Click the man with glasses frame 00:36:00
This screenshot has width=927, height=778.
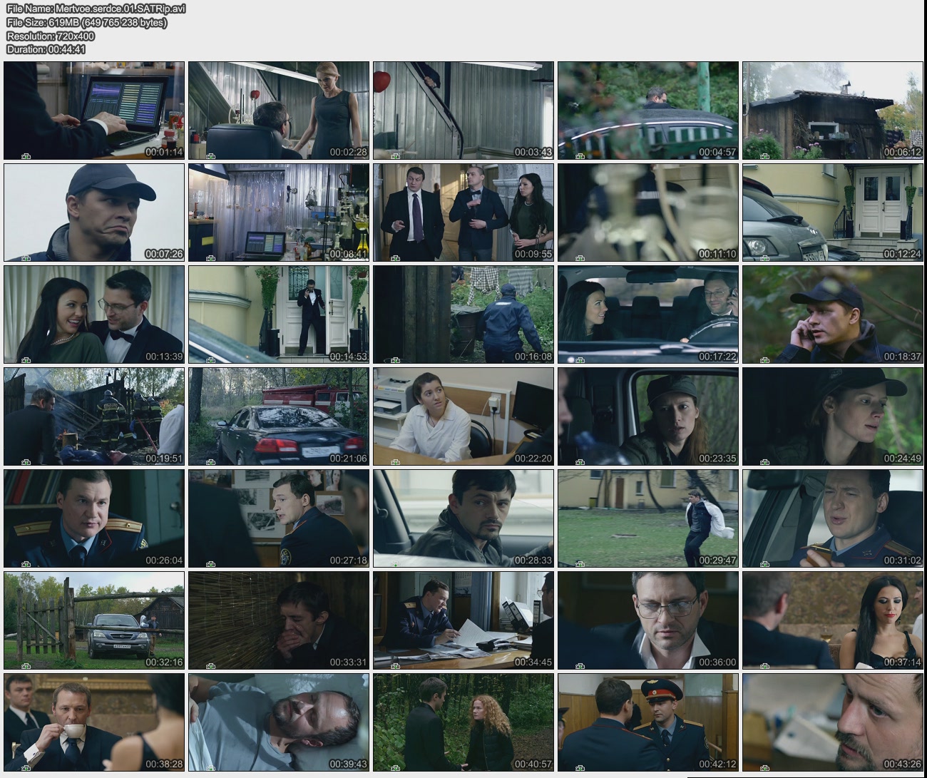tap(647, 620)
